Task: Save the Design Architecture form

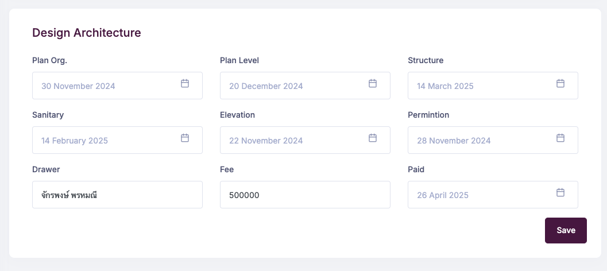Action: [x=566, y=230]
